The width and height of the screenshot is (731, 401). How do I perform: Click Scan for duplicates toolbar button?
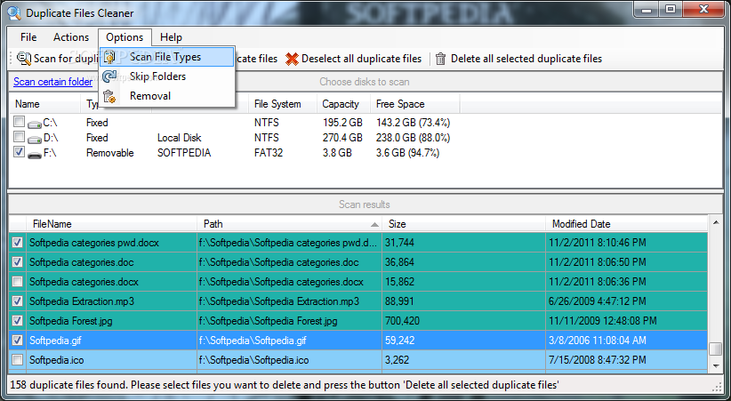[59, 59]
